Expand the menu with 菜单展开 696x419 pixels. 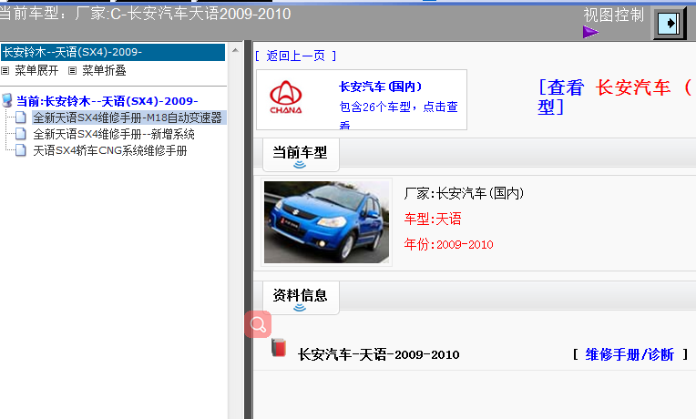pos(36,70)
